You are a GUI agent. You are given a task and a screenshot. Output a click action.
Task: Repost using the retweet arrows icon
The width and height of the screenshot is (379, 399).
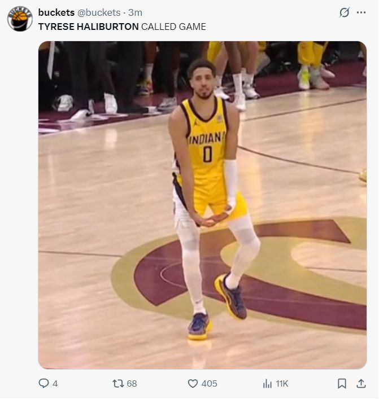point(118,383)
